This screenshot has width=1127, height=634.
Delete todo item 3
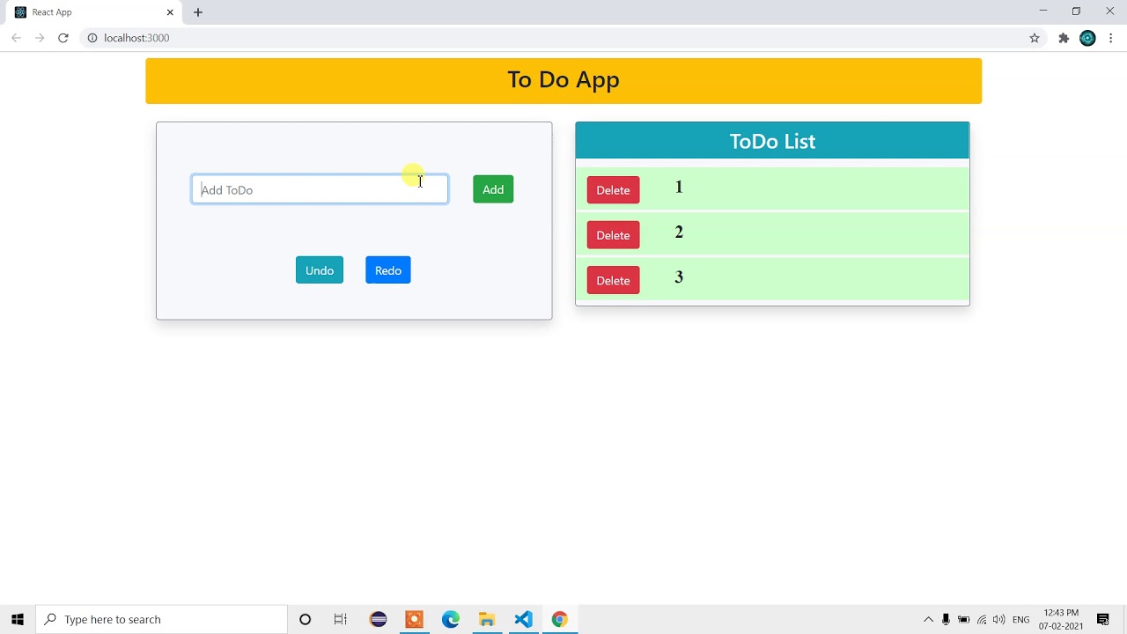pyautogui.click(x=614, y=280)
